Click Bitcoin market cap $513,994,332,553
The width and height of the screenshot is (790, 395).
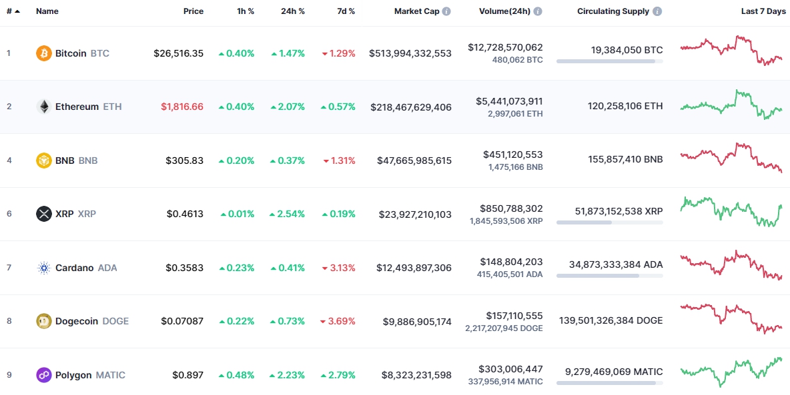click(x=410, y=53)
